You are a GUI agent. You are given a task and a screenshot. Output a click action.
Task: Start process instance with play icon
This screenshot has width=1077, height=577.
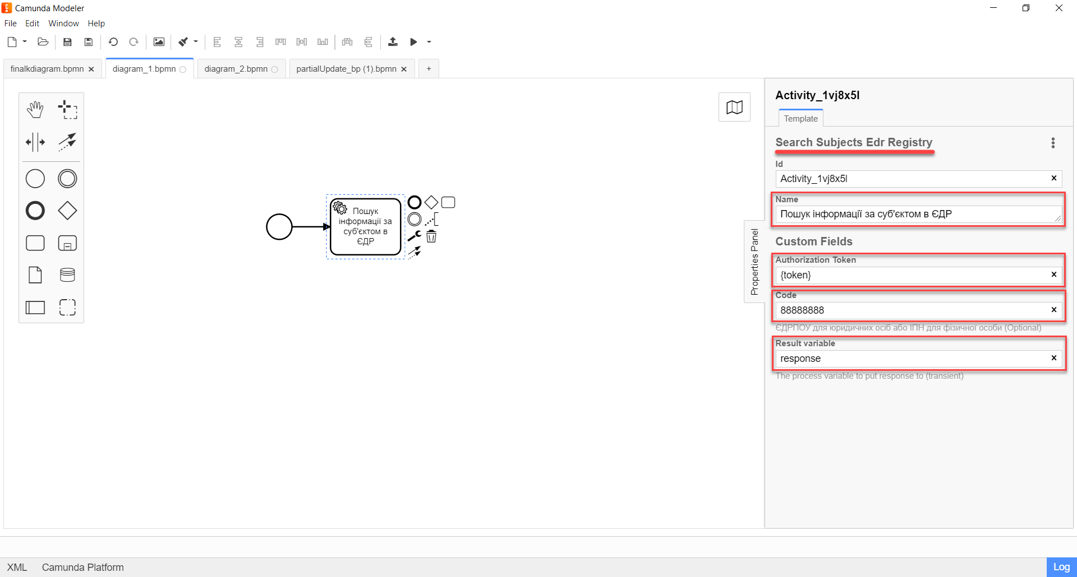[413, 42]
